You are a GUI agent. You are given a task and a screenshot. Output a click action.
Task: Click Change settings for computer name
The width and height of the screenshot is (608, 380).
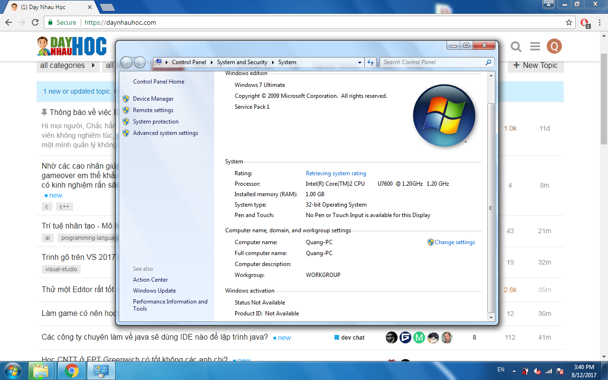pos(455,242)
